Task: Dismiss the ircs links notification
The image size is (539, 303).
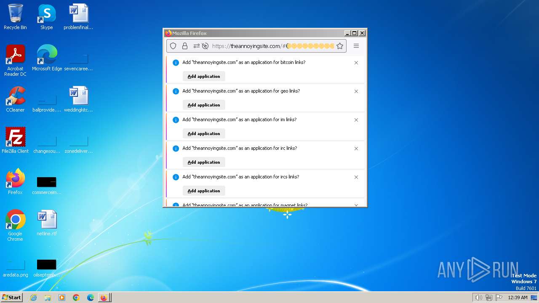Action: click(356, 177)
